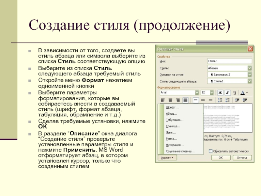Open the font color dropdown arrow
The image size is (261, 196).
(x=247, y=93)
